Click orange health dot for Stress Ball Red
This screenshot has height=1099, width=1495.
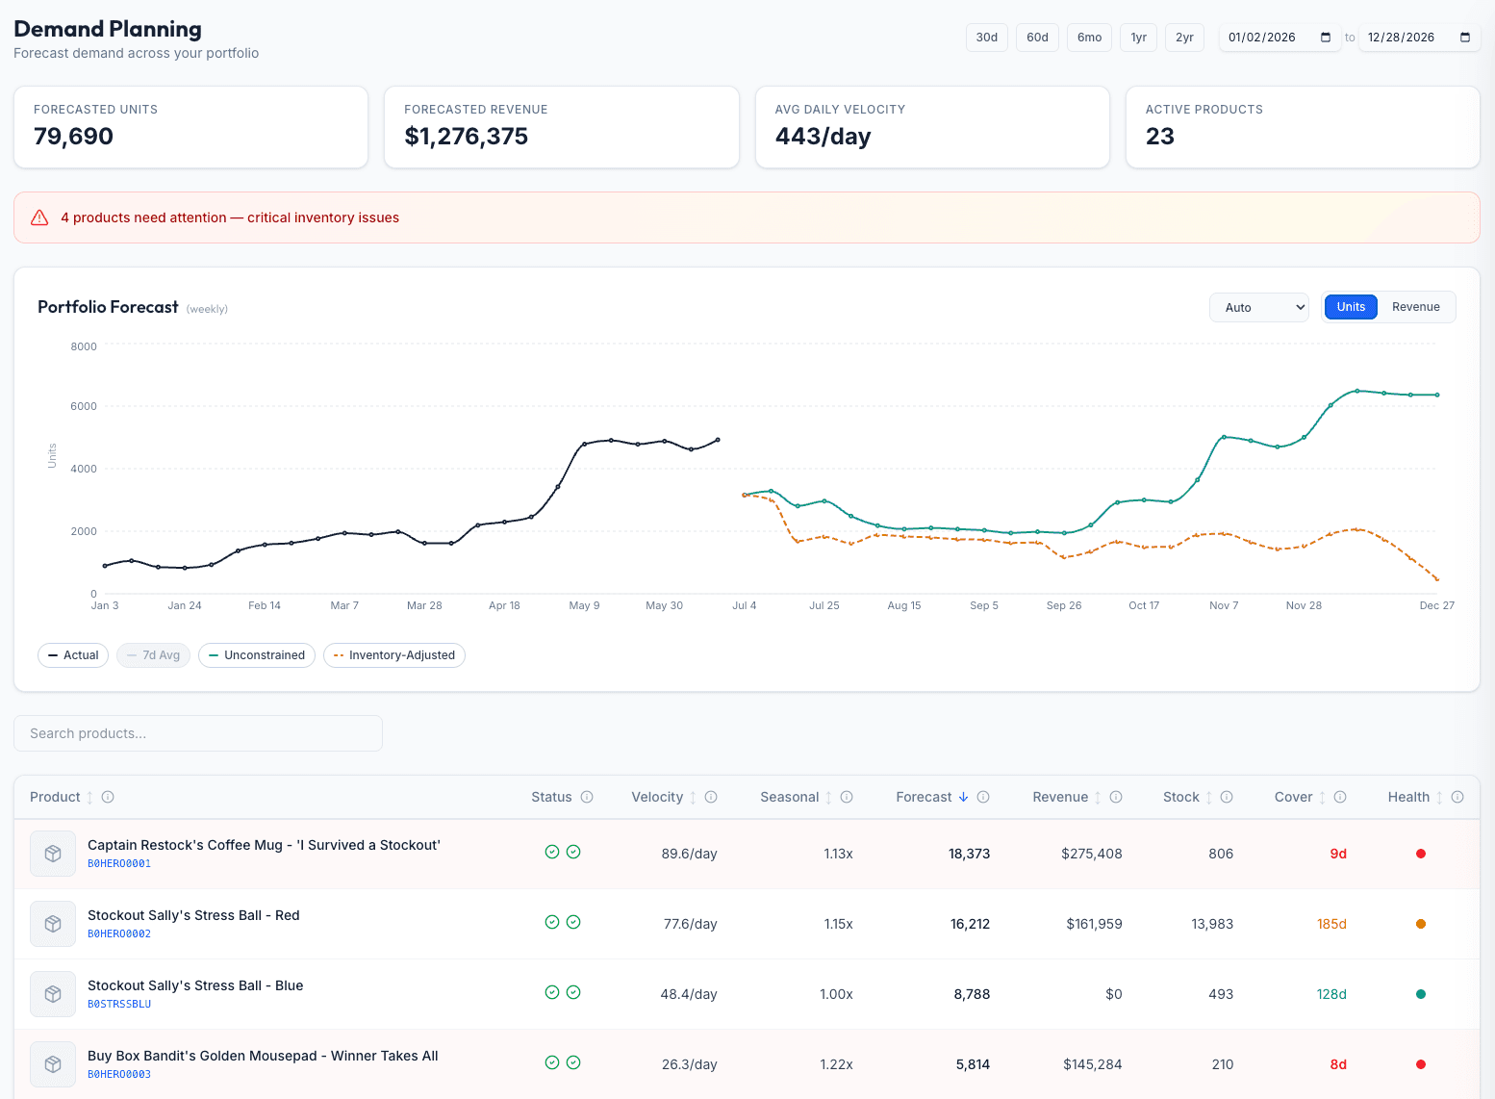coord(1421,924)
